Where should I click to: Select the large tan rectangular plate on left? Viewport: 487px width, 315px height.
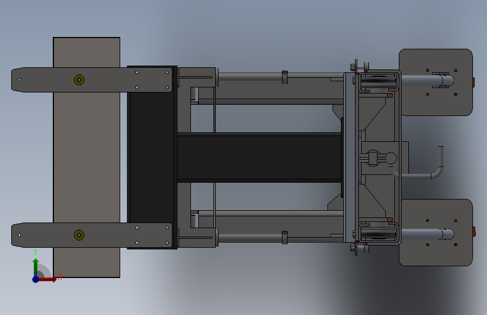(x=87, y=157)
